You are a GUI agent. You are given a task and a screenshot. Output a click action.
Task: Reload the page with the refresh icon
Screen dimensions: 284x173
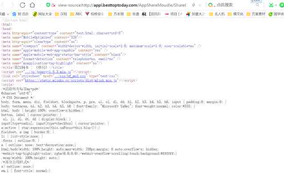pos(23,5)
